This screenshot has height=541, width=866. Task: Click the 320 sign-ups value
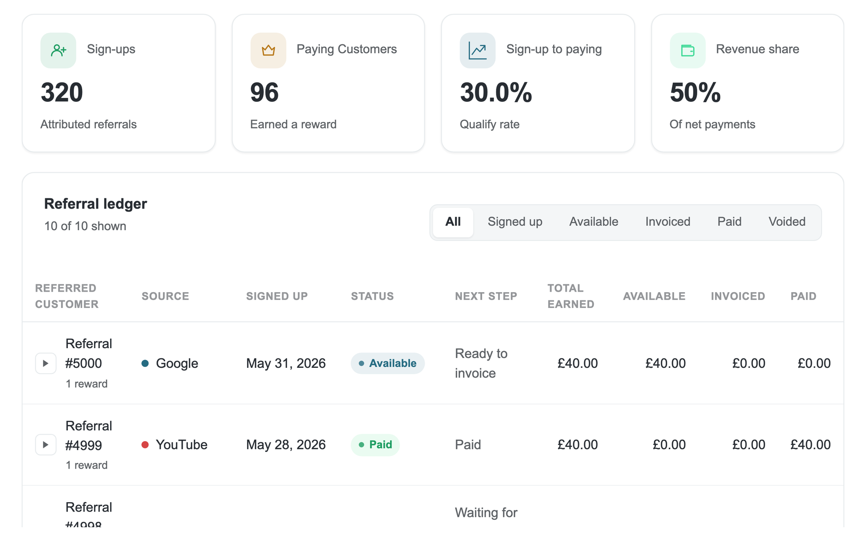click(x=62, y=92)
